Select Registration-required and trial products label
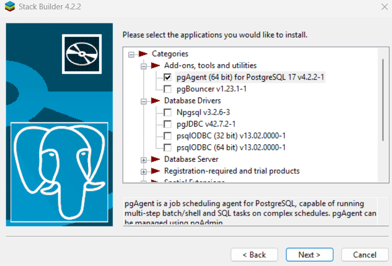Image resolution: width=392 pixels, height=266 pixels. [x=232, y=171]
